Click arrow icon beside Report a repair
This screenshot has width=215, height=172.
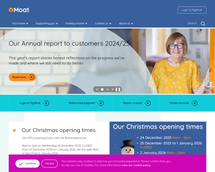click(x=147, y=103)
